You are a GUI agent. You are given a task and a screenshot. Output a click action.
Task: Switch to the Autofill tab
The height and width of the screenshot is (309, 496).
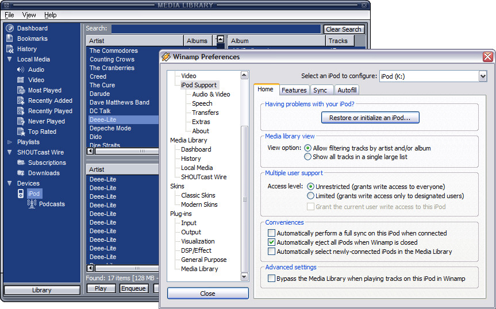pos(347,90)
